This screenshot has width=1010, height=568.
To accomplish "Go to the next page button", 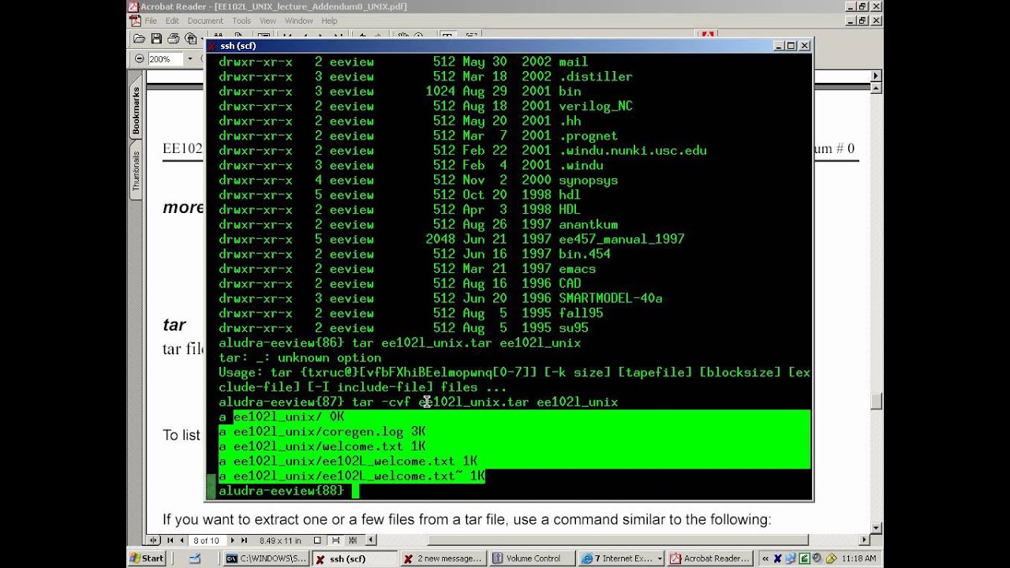I will click(x=234, y=540).
